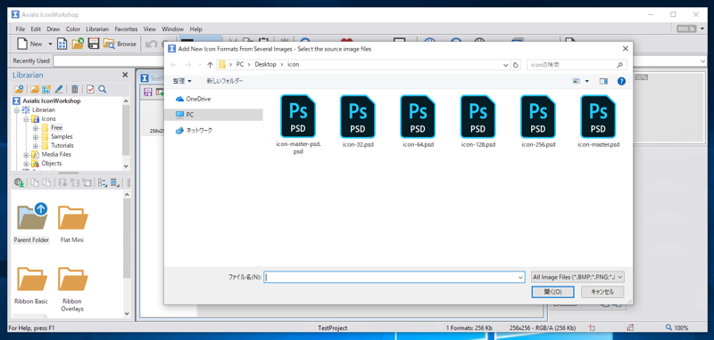Viewport: 714px width, 340px height.
Task: Click the Librarian icon grid folder button
Action: (46, 89)
